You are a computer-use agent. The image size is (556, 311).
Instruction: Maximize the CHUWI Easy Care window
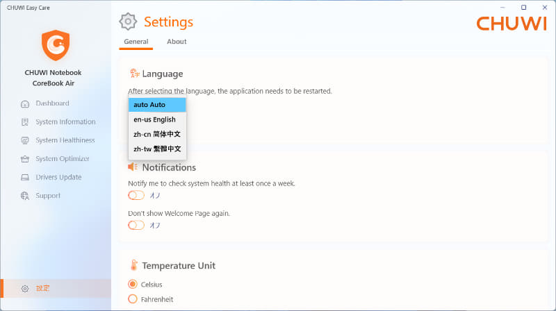tap(524, 8)
